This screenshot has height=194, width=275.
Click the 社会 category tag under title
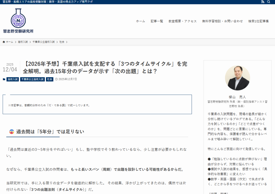pyautogui.click(x=50, y=79)
